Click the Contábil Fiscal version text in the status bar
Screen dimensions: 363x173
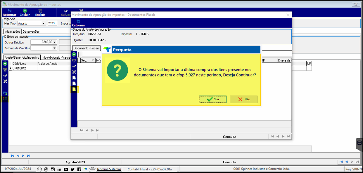pyautogui.click(x=150, y=169)
